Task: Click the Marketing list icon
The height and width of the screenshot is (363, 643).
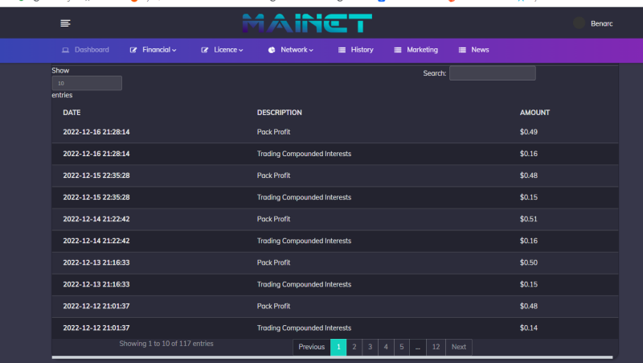Action: 397,50
